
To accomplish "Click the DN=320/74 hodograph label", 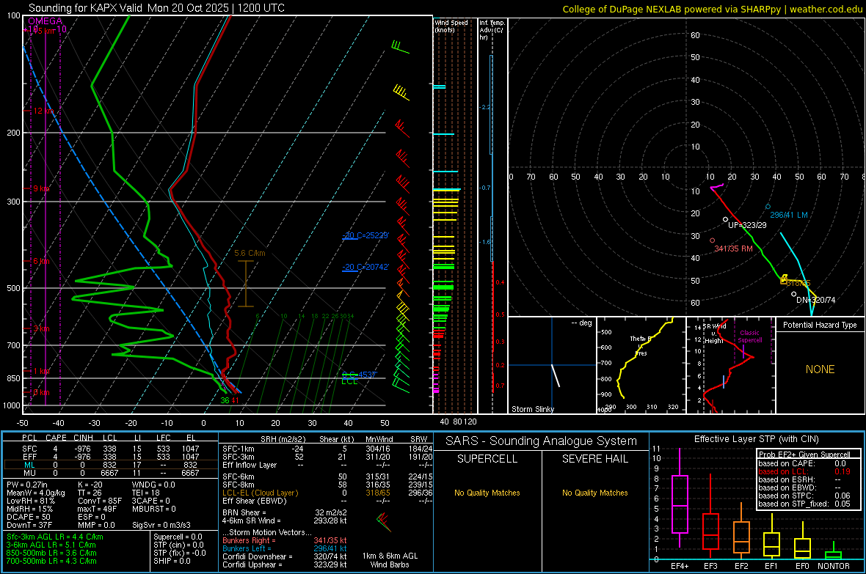I will [816, 301].
